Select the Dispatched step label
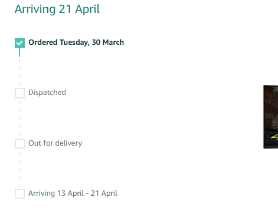 point(47,93)
